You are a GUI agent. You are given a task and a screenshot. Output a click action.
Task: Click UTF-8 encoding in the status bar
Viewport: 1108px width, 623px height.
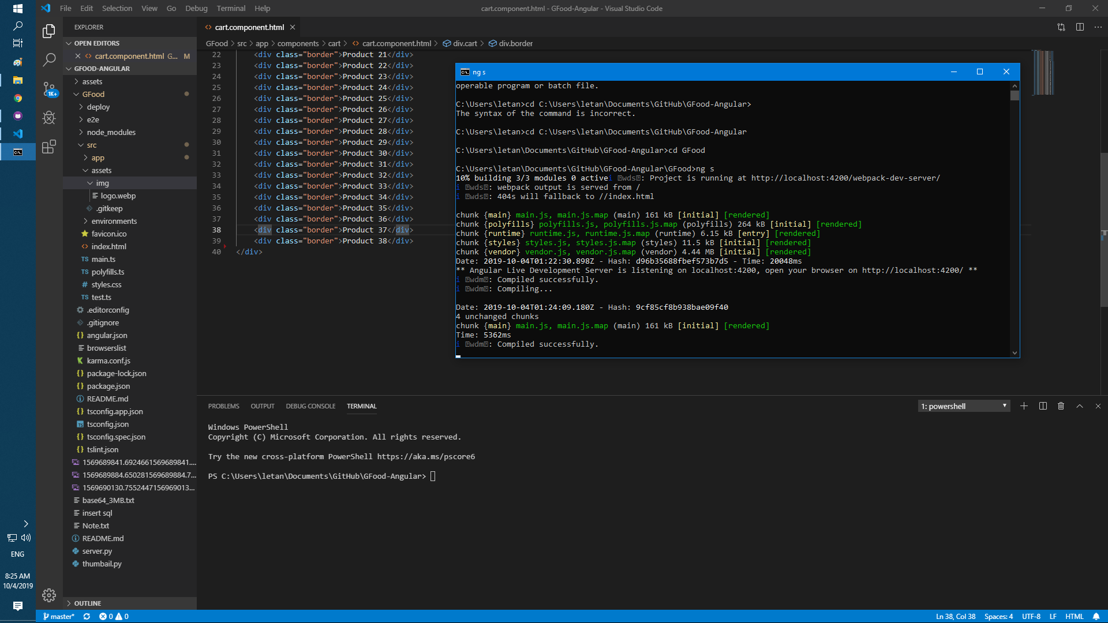(1031, 616)
